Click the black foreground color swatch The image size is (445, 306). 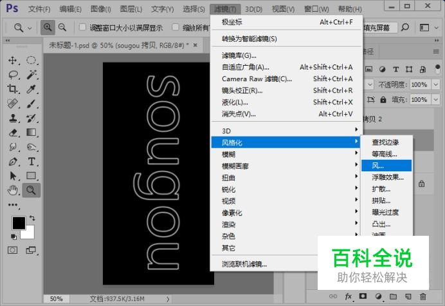pos(19,223)
